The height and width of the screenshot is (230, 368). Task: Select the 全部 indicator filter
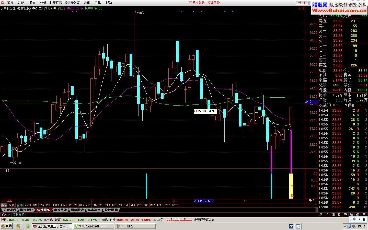click(19, 205)
